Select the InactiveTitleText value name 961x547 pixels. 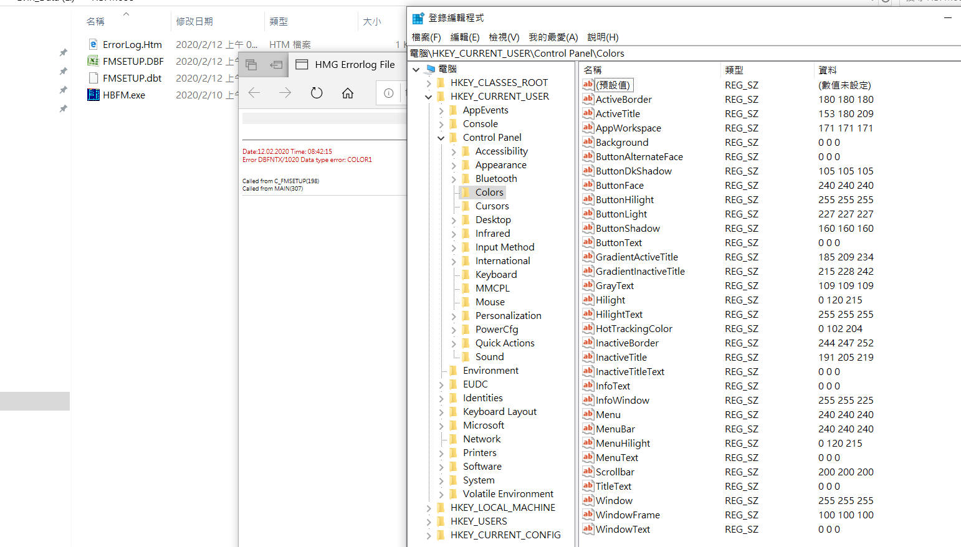tap(630, 371)
